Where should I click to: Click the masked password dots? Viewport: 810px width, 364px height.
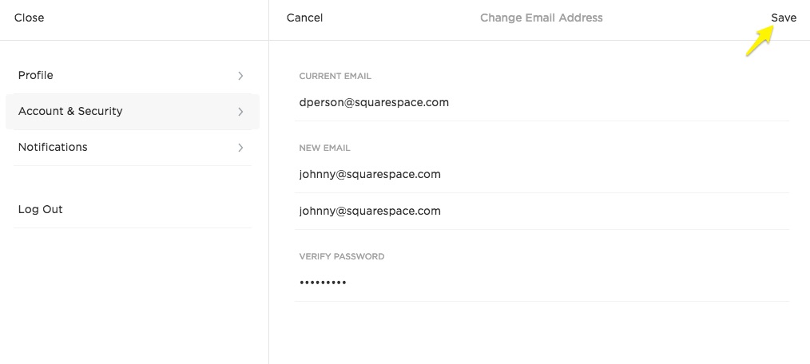click(323, 283)
